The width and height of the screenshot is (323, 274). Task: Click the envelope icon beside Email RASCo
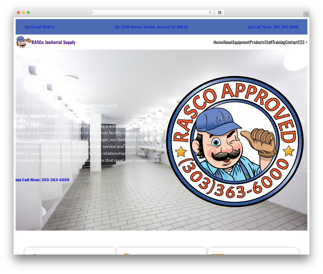point(27,27)
